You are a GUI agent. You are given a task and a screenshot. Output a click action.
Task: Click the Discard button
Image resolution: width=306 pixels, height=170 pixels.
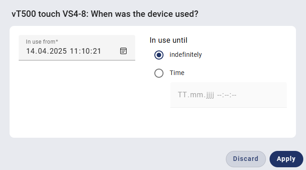coord(246,159)
